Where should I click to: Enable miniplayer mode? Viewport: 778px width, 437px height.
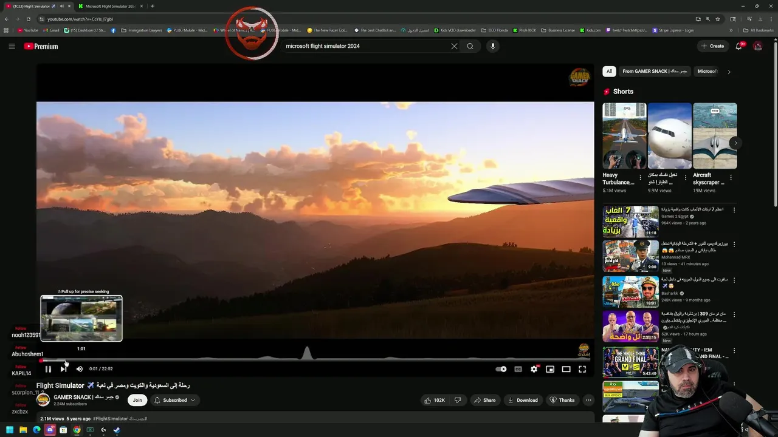pyautogui.click(x=550, y=369)
